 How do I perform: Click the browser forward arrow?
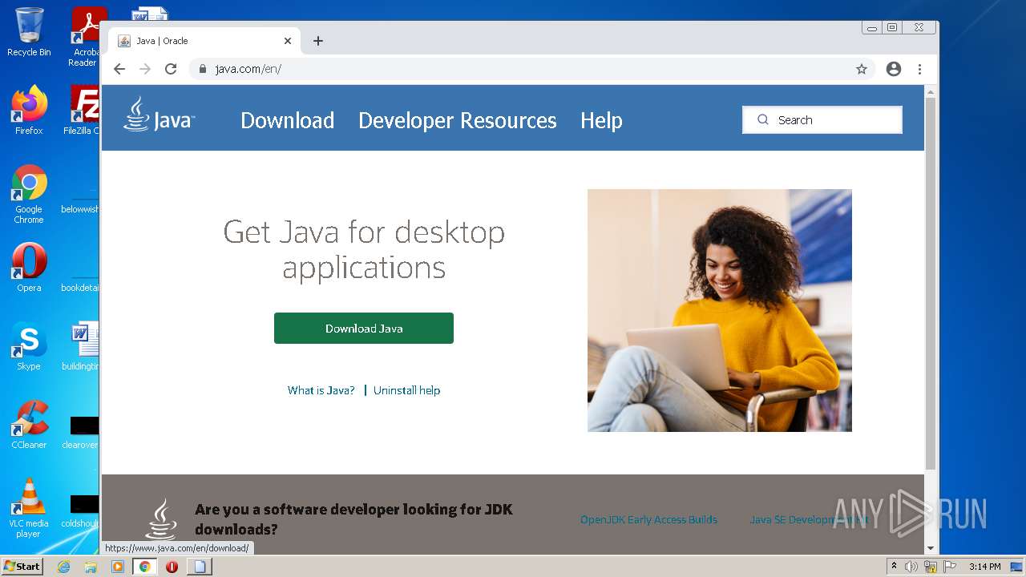[x=145, y=69]
